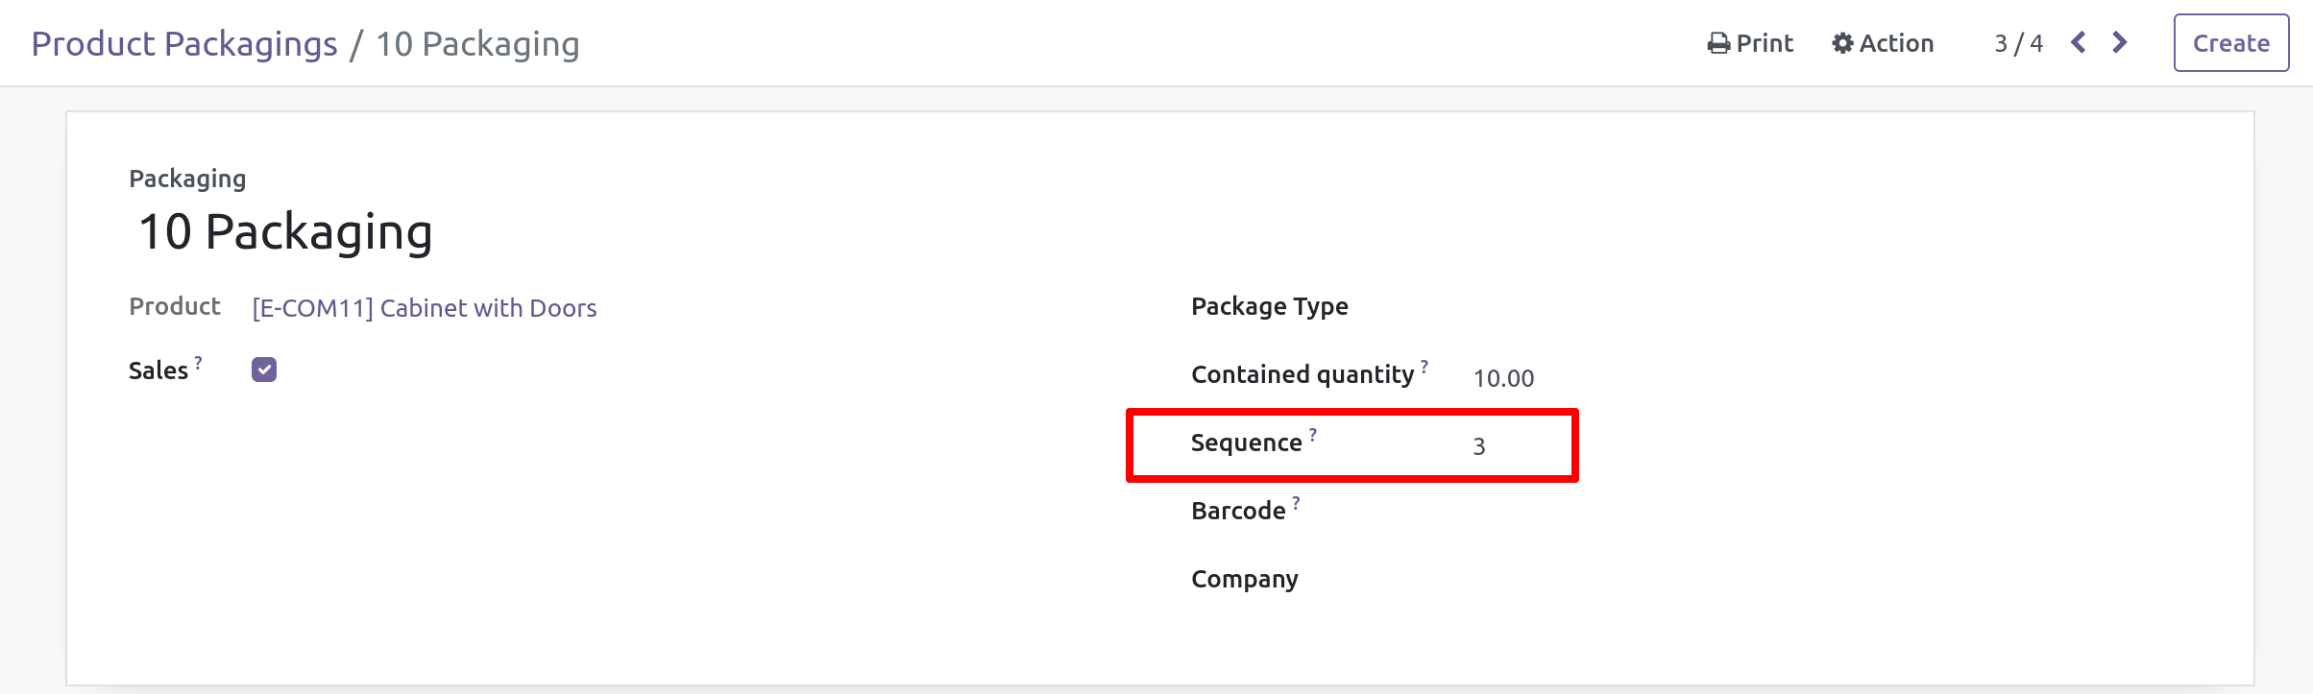Navigate to Product Packagings breadcrumb

[x=184, y=44]
